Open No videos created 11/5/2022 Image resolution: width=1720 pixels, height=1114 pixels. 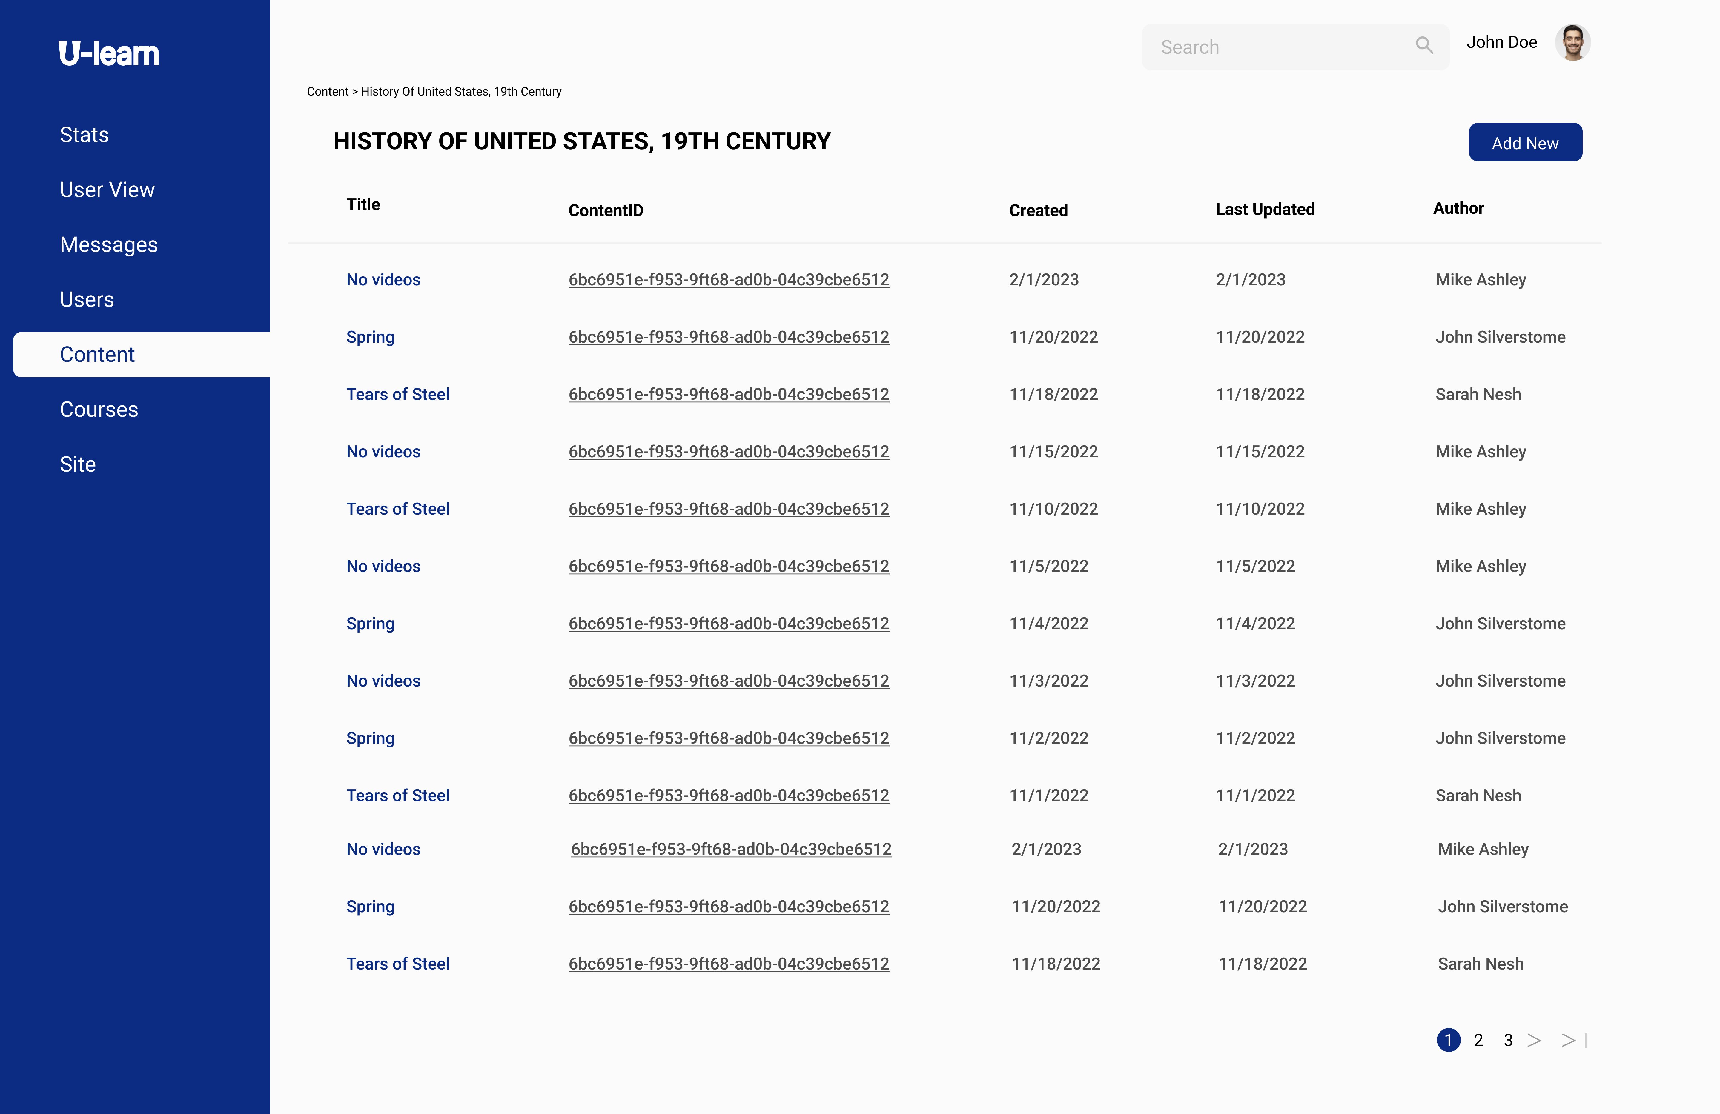point(383,566)
